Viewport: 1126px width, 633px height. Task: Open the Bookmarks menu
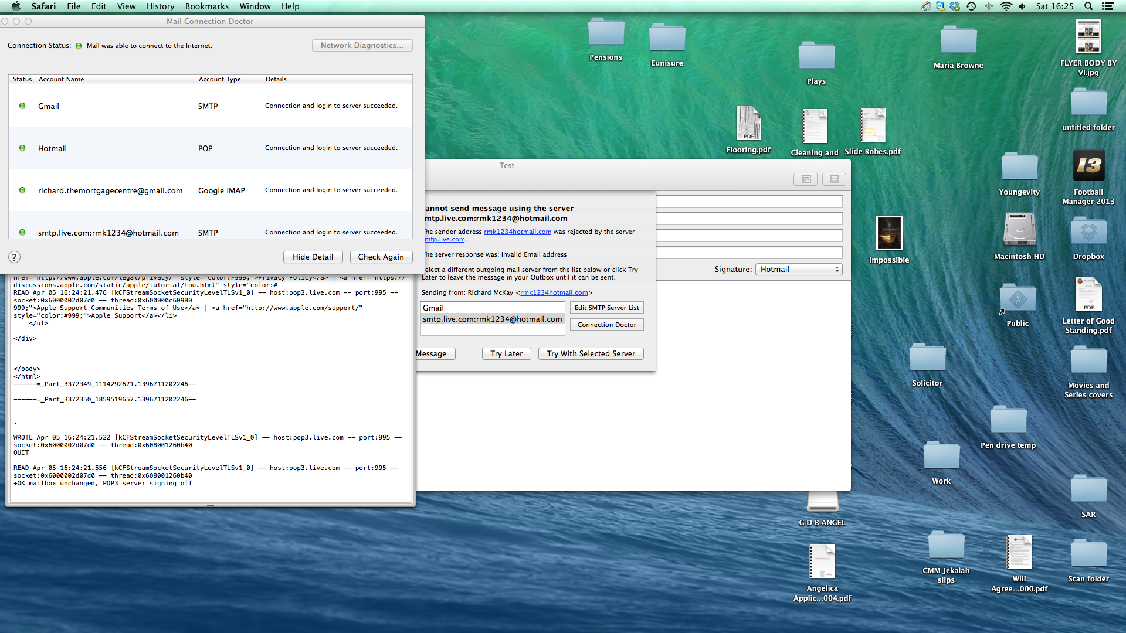pyautogui.click(x=206, y=6)
